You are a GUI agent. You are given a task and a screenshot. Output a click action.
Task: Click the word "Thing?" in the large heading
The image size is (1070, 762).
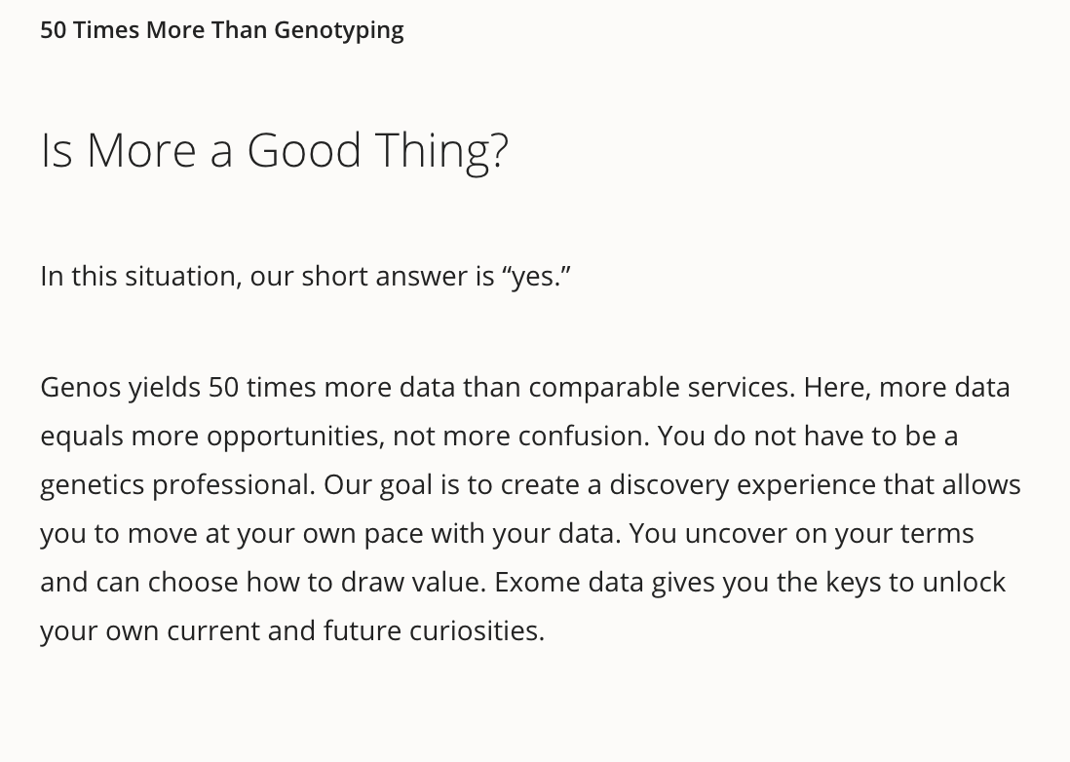click(442, 152)
